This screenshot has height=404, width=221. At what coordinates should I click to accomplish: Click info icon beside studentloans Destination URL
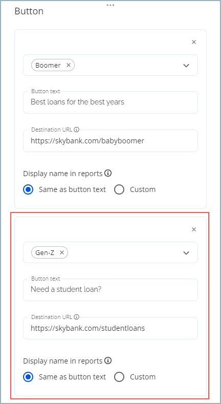76,317
